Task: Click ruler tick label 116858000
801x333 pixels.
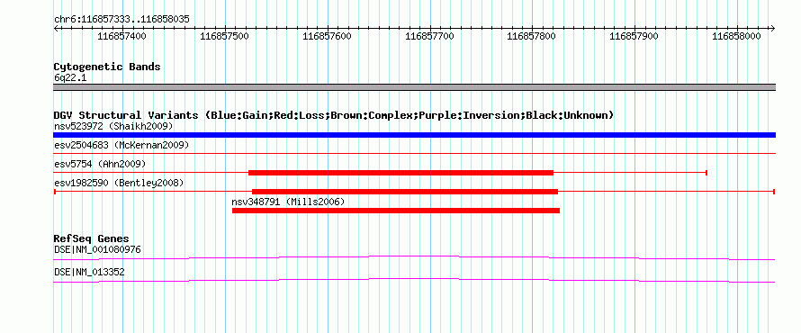Action: tap(736, 36)
